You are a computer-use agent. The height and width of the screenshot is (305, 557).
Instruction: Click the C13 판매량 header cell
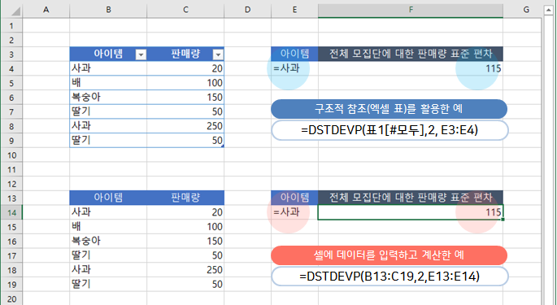[x=185, y=198]
